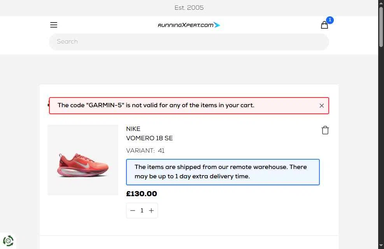
Task: Decrease quantity with the minus icon
Action: [x=133, y=211]
